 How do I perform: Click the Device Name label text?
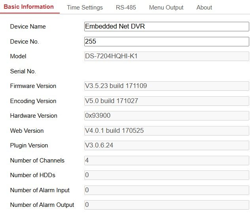[28, 27]
